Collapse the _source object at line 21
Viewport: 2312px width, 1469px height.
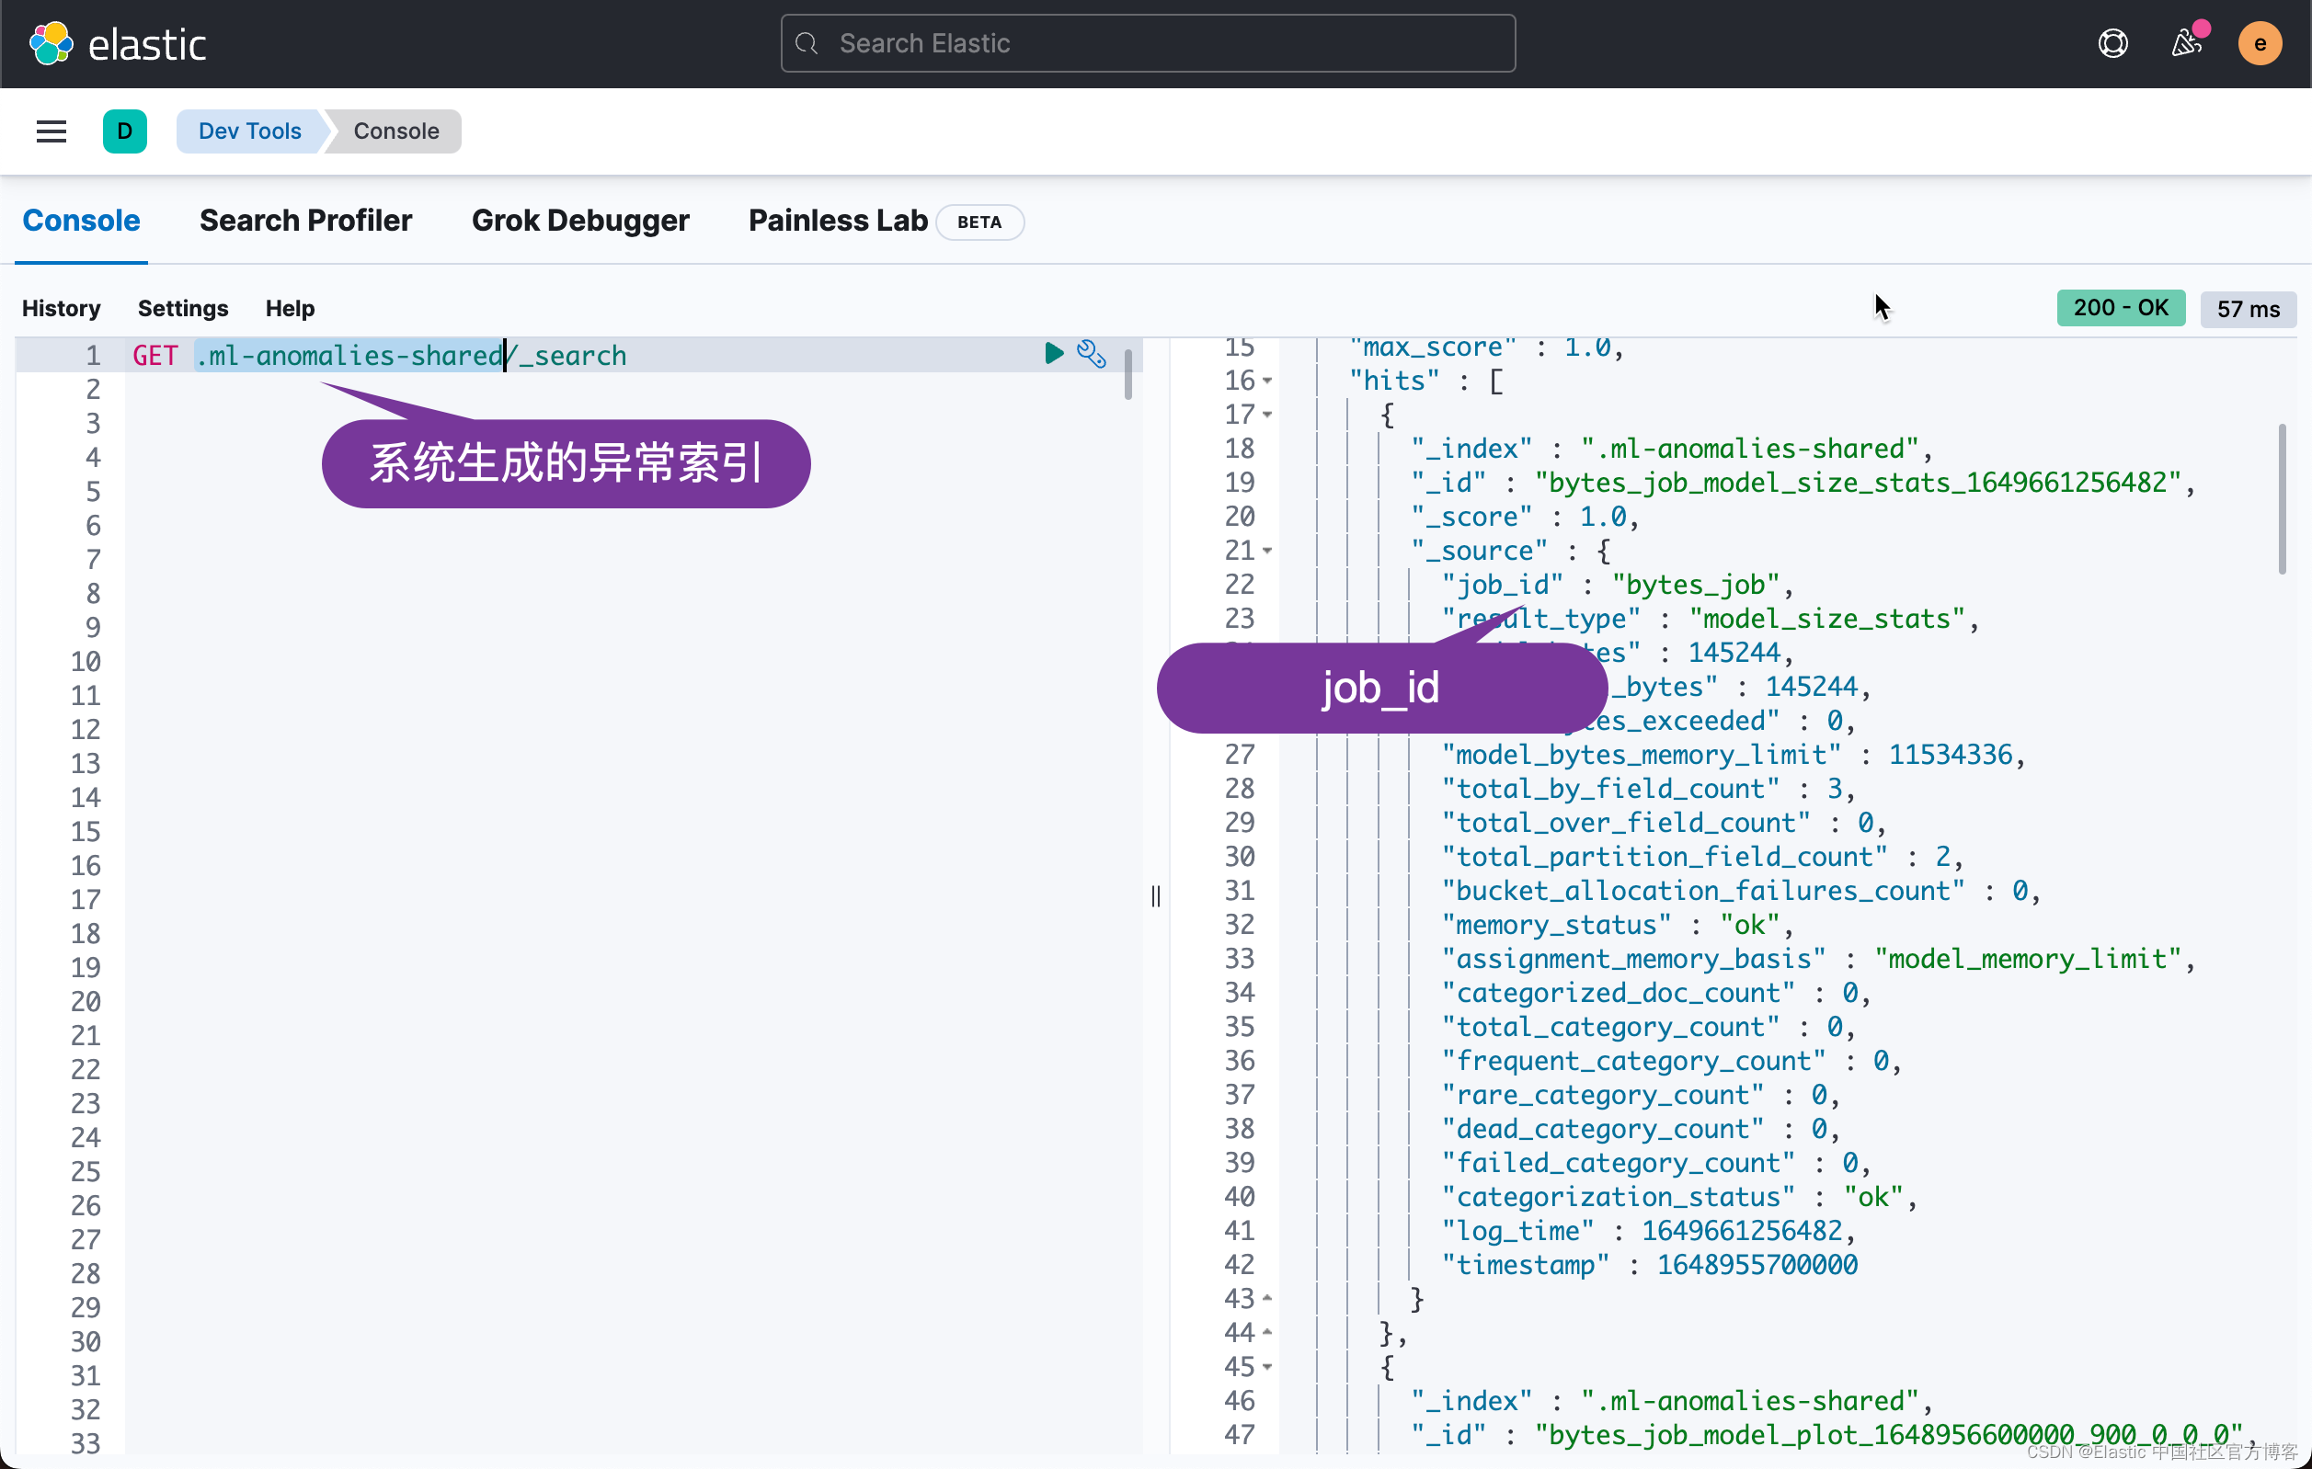click(x=1267, y=551)
